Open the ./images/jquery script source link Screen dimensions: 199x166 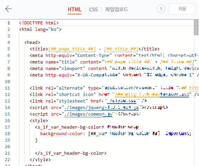(x=101, y=108)
